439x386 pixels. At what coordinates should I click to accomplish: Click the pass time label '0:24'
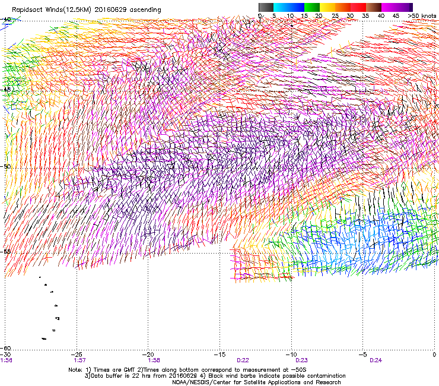click(x=376, y=360)
